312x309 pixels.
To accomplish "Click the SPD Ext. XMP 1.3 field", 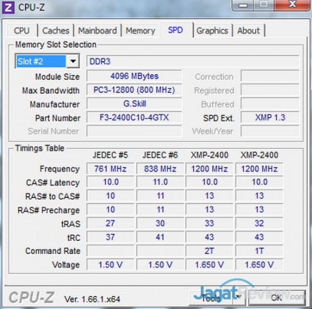I will [x=270, y=117].
